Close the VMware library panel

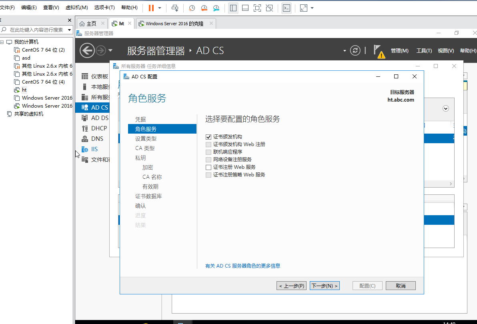click(69, 20)
